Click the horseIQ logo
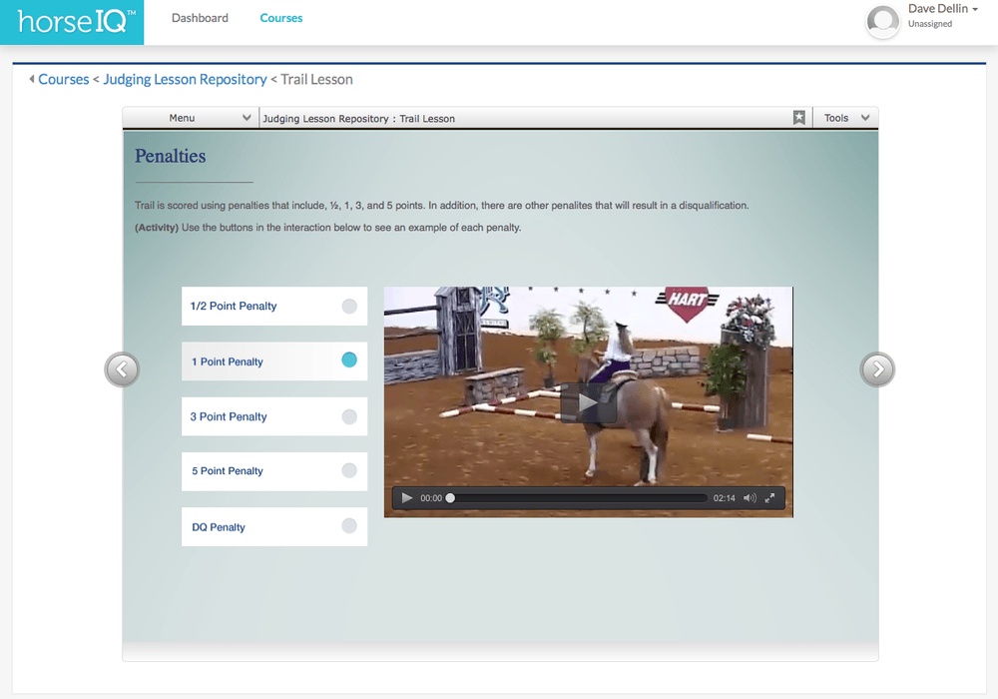998x699 pixels. pyautogui.click(x=72, y=22)
